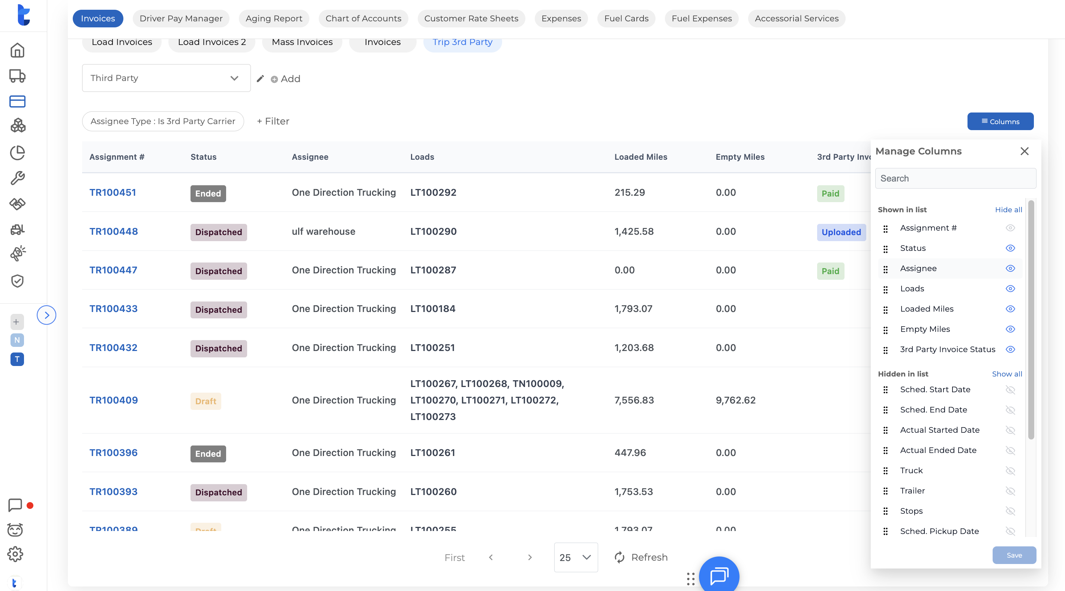Click the Manage Columns search field
Image resolution: width=1065 pixels, height=591 pixels.
coord(955,178)
